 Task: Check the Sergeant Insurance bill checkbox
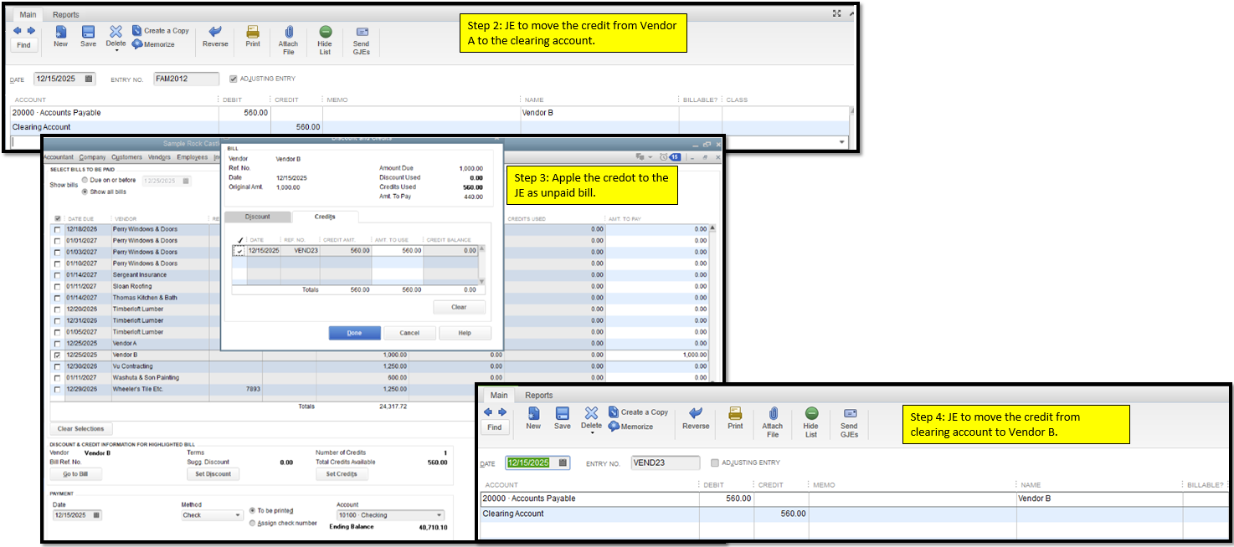57,275
